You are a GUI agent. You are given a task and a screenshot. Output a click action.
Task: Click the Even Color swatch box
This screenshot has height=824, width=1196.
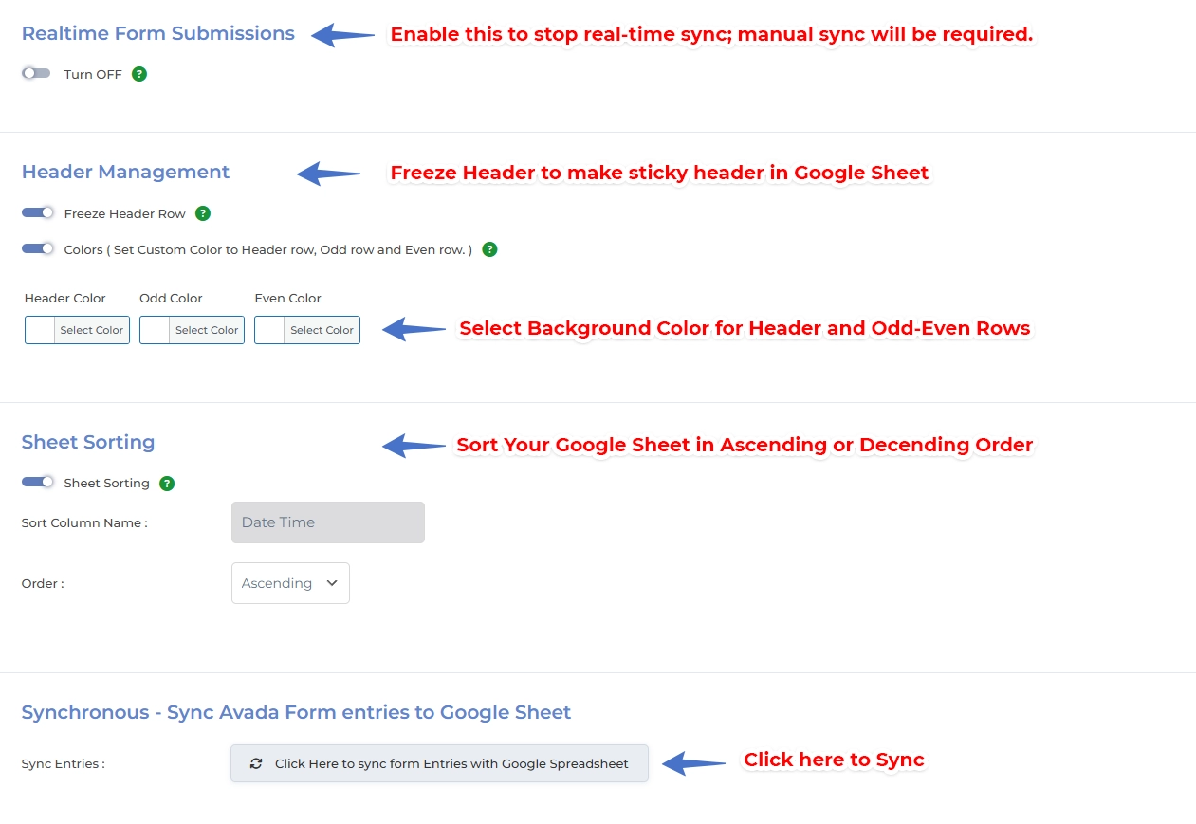270,330
